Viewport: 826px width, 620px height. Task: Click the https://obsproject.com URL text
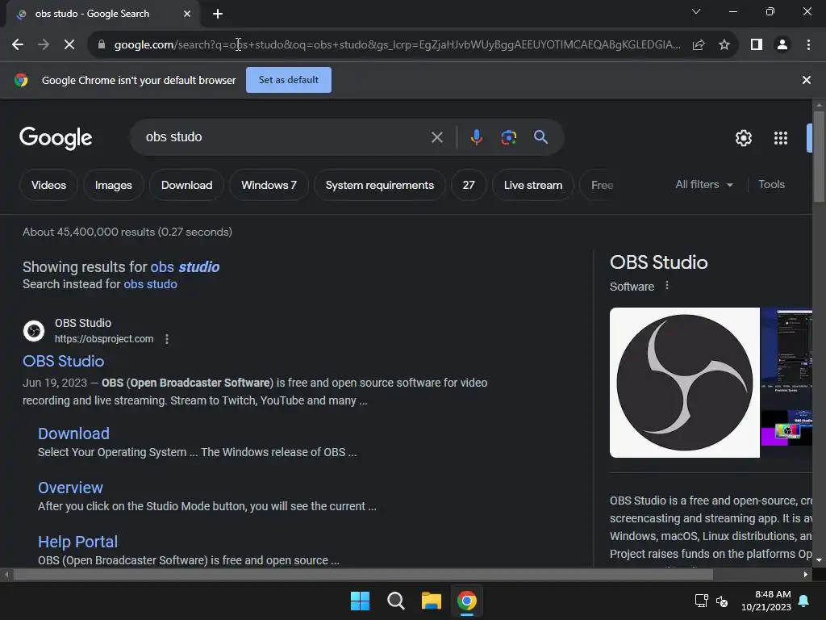point(104,339)
